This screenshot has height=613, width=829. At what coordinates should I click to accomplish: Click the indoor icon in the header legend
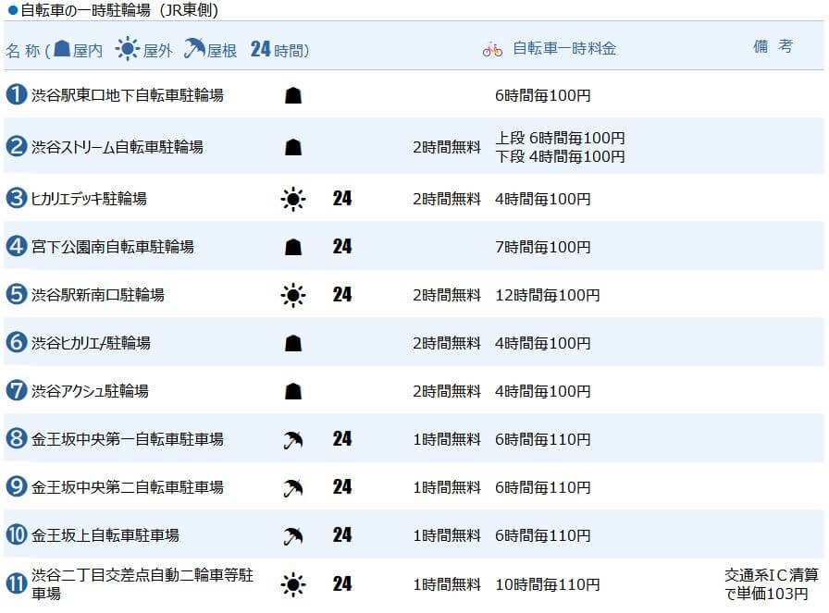(63, 49)
